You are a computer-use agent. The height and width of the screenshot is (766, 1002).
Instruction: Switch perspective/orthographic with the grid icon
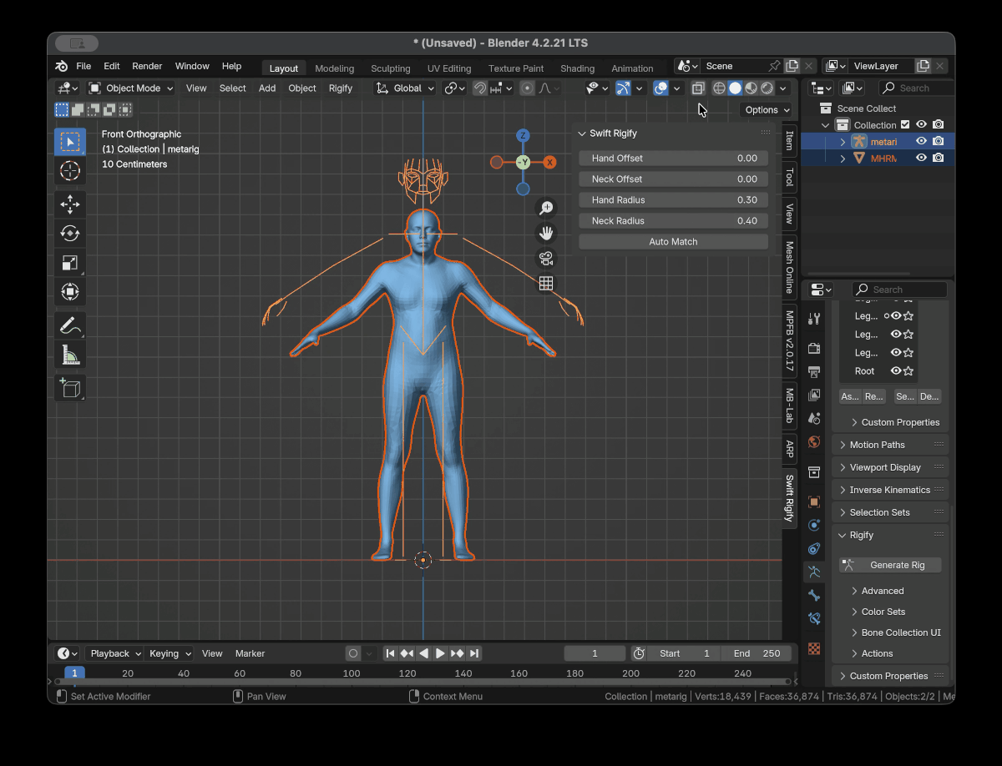coord(546,283)
